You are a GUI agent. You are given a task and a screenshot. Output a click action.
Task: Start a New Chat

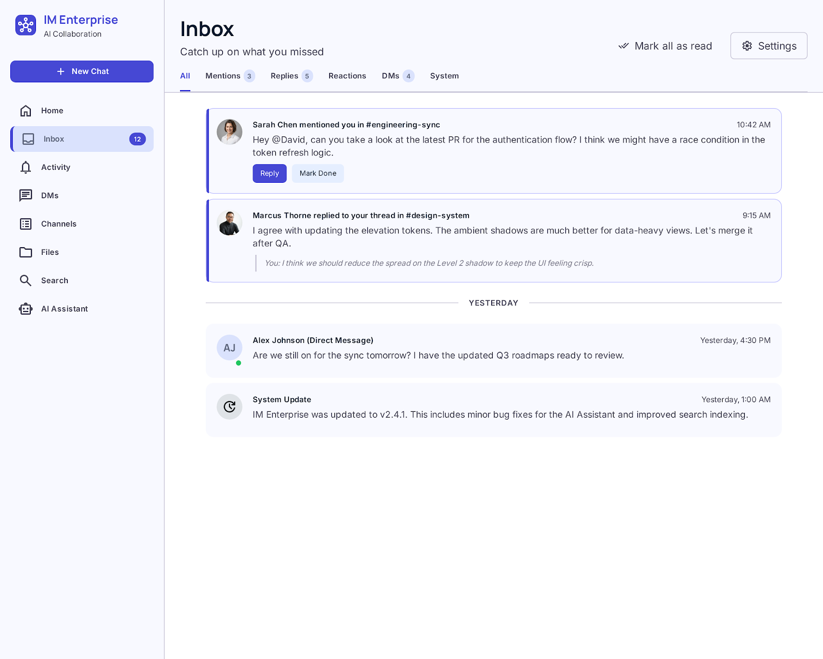point(82,72)
